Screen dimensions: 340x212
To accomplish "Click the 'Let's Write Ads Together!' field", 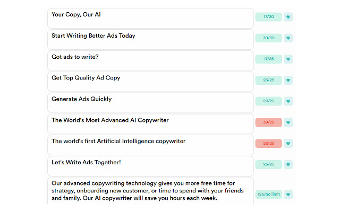I will pos(150,165).
